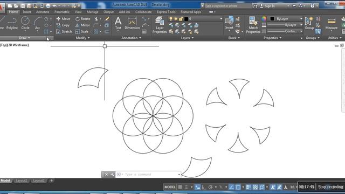345x194 pixels.
Task: Expand the Block panel
Action: (x=233, y=38)
